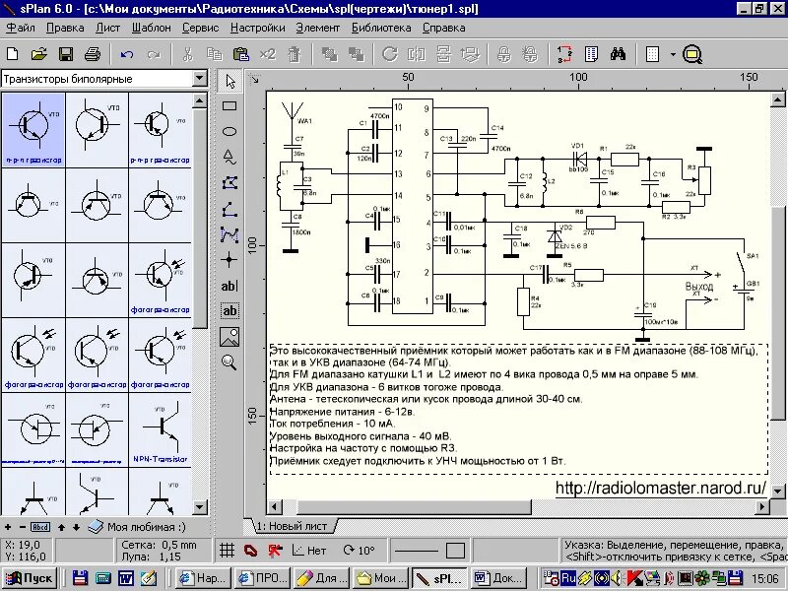Open the Транзисторы биполярные library dropdown
Viewport: 788px width, 591px height.
[x=200, y=79]
